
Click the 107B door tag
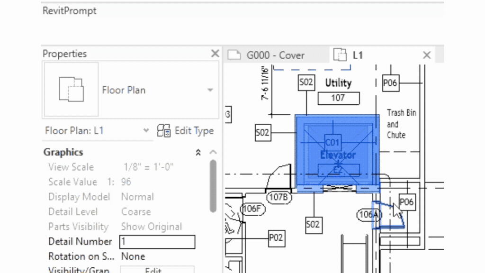(278, 197)
